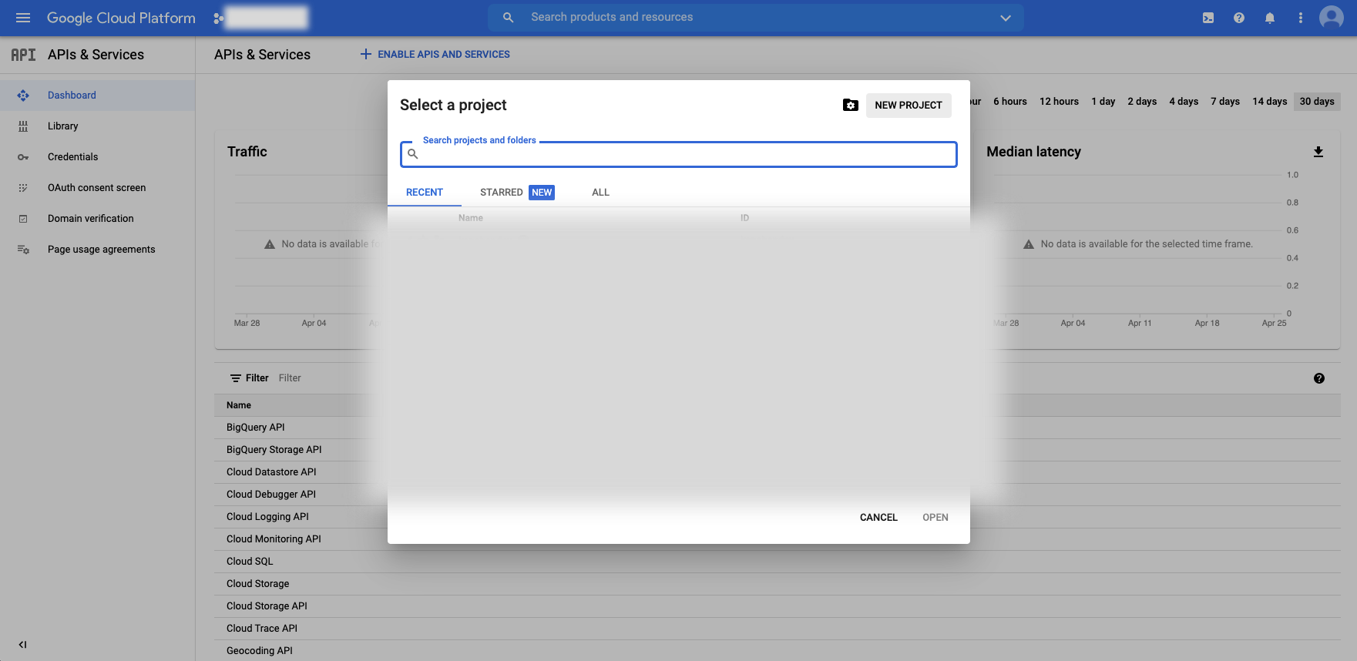Click plus icon to enable APIs
This screenshot has width=1357, height=661.
[x=366, y=54]
